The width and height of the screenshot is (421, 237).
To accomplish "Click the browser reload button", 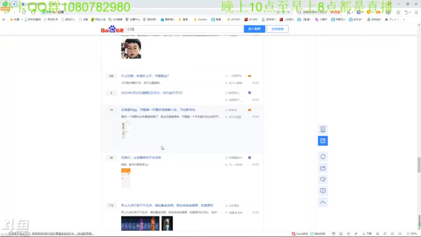I will pos(24,12).
